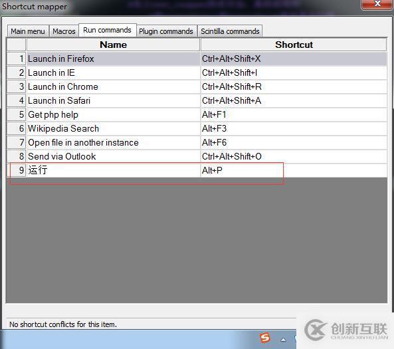This screenshot has height=349, width=394.
Task: Click the Ctrl+Alt+Shift+R shortcut cell
Action: pyautogui.click(x=294, y=86)
